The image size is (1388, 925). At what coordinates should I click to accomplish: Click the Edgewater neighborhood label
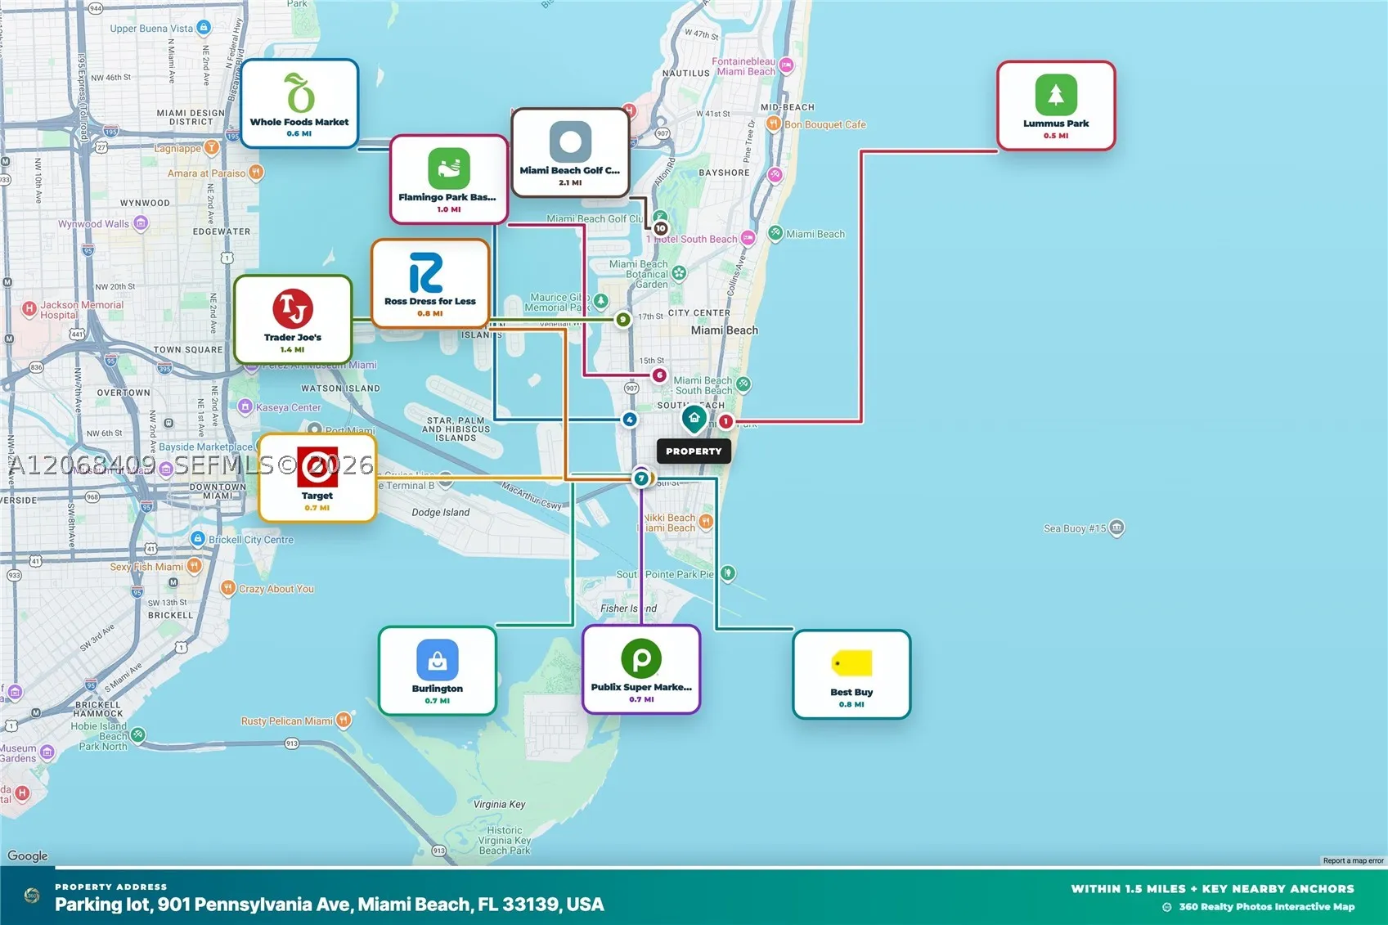pyautogui.click(x=222, y=231)
